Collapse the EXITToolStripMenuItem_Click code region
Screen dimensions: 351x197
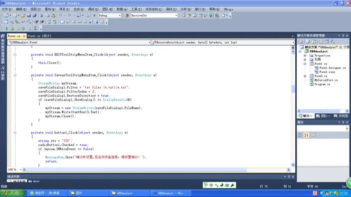[x=15, y=54]
